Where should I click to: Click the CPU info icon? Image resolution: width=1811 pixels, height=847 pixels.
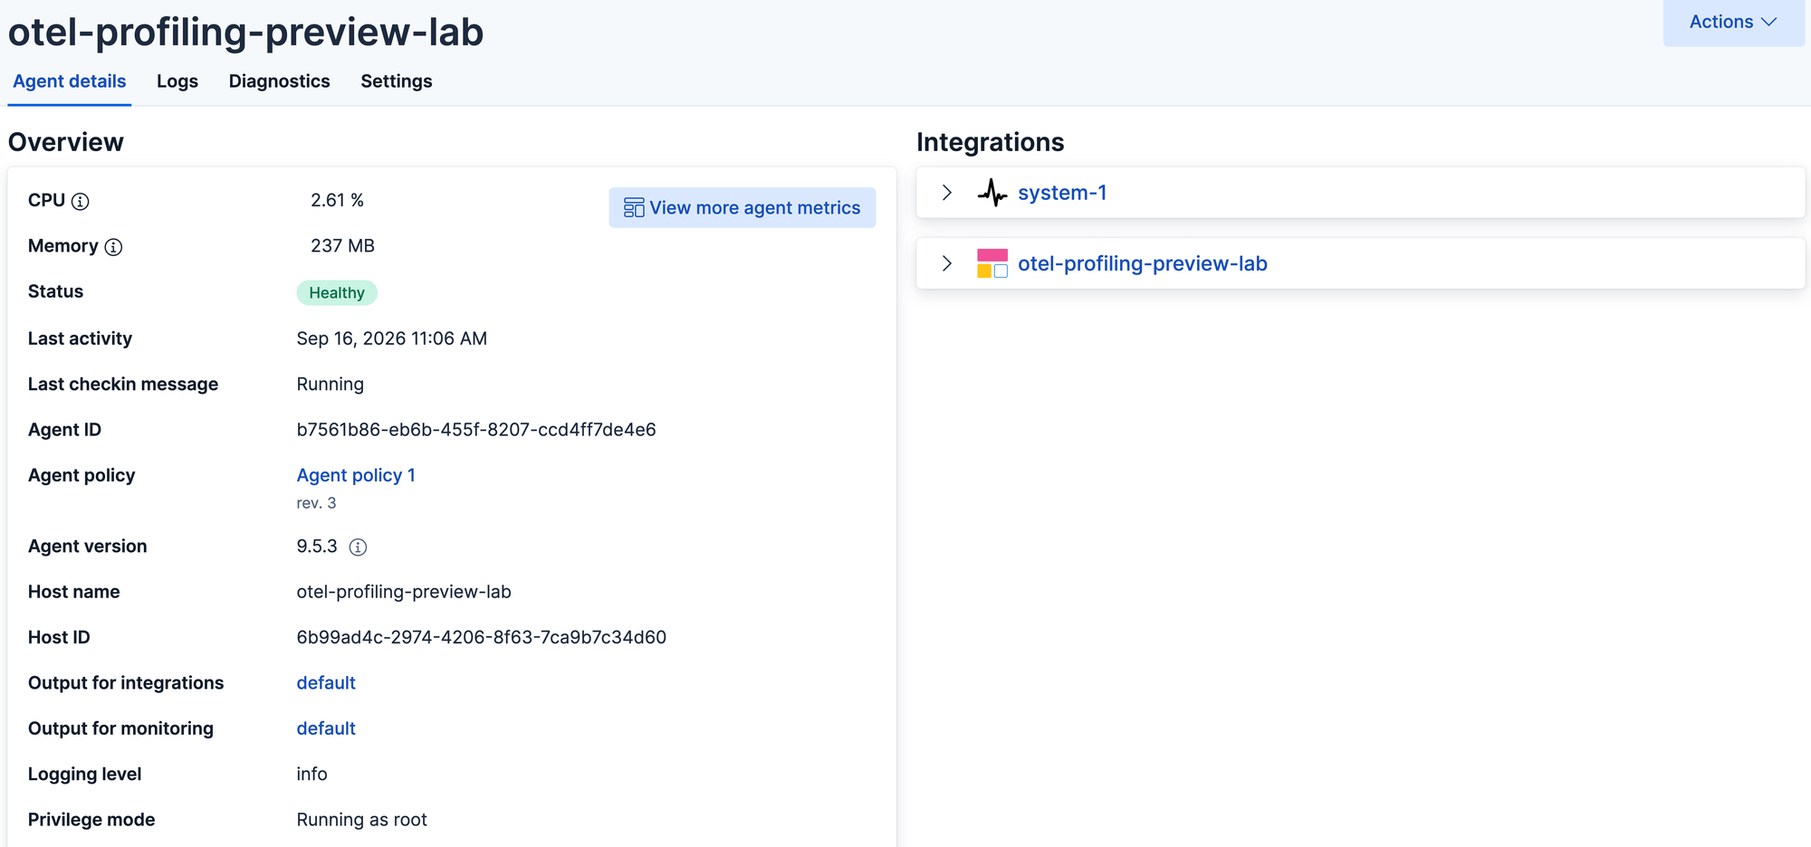click(x=81, y=201)
